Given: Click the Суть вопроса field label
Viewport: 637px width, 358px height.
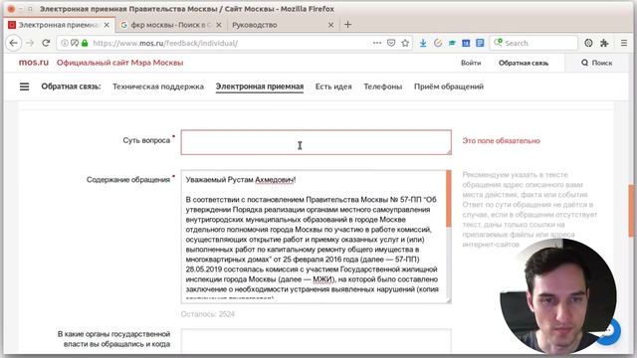Looking at the screenshot, I should click(146, 140).
